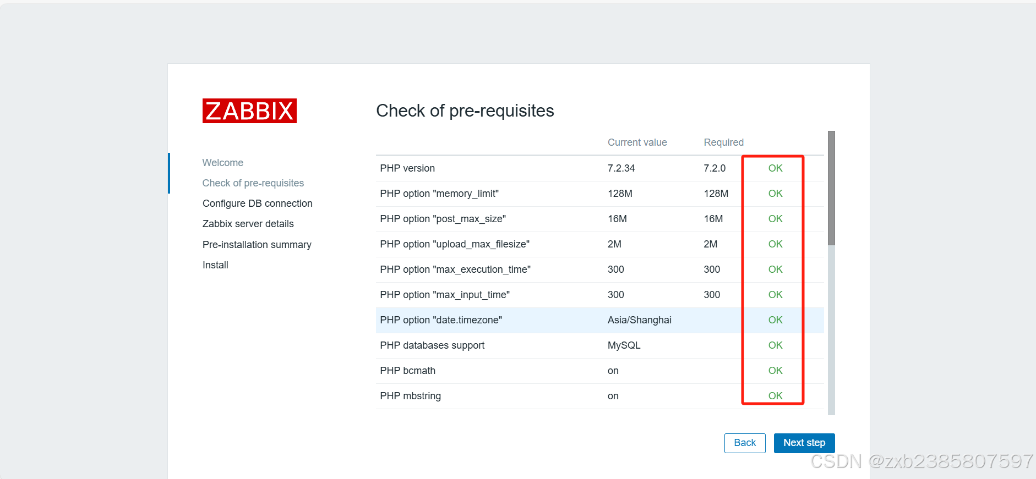Open the Zabbix server details step
This screenshot has width=1036, height=479.
[x=248, y=223]
